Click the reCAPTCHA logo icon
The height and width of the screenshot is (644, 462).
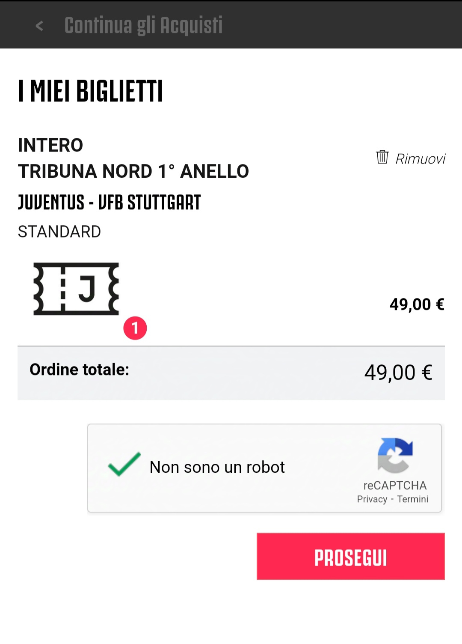pos(395,455)
